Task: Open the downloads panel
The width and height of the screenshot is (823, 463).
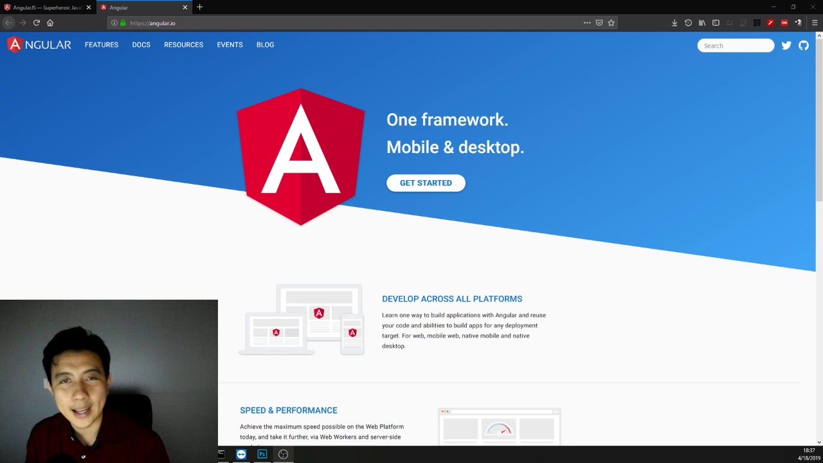Action: tap(674, 23)
